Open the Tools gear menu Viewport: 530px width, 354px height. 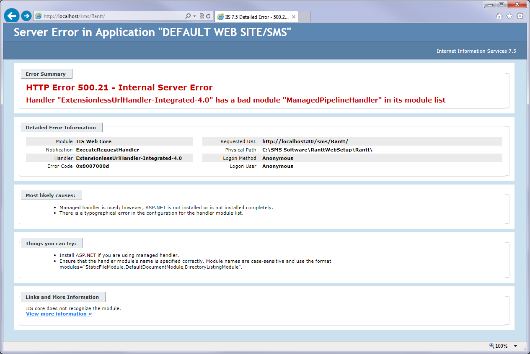click(520, 16)
